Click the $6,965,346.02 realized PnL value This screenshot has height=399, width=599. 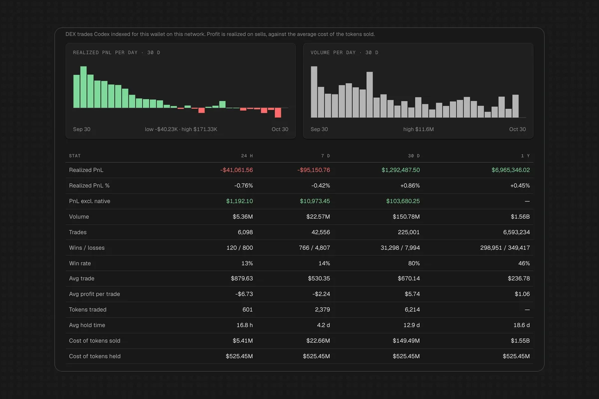pos(511,170)
